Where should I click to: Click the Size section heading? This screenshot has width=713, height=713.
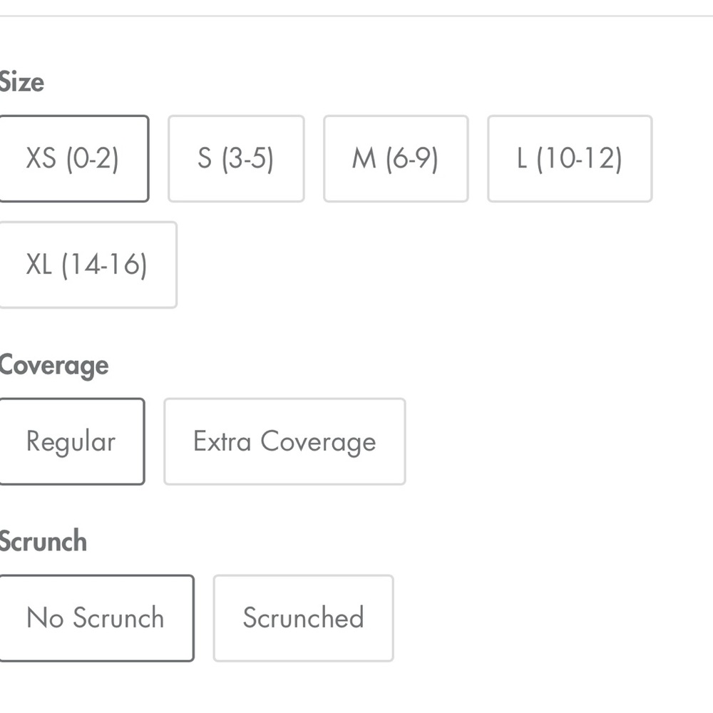(x=22, y=83)
